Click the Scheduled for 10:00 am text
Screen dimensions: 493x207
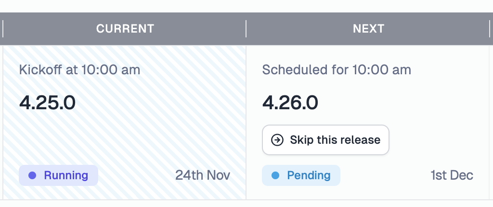[337, 70]
